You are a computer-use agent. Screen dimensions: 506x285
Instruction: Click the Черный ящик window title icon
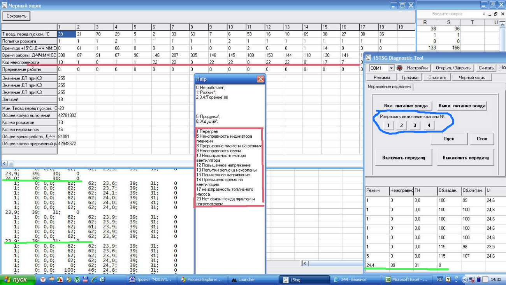[4, 5]
